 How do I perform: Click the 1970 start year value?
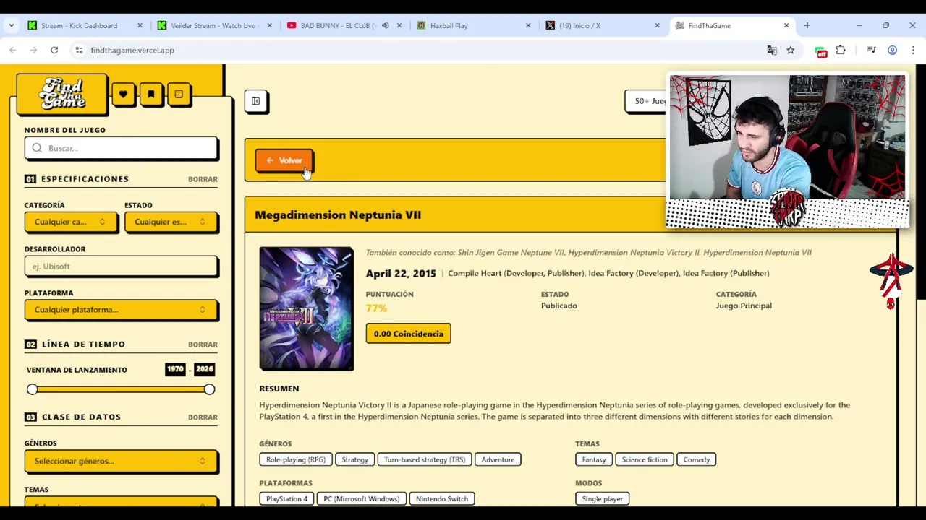click(x=175, y=369)
